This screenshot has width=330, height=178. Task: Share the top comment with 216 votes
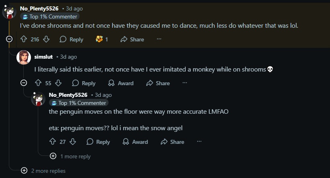click(132, 39)
